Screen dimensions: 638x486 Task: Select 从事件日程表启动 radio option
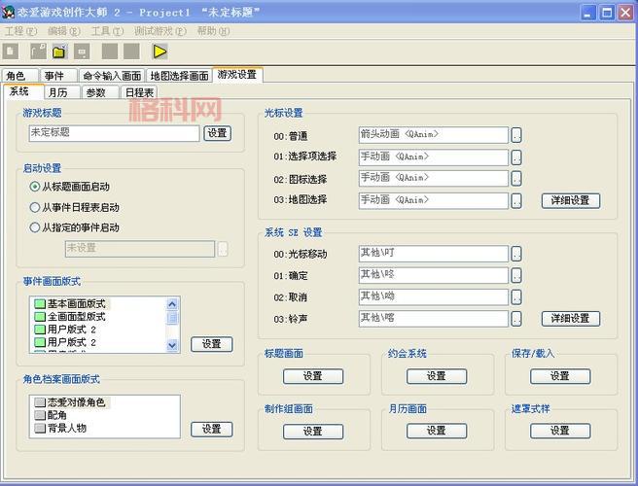(x=35, y=207)
